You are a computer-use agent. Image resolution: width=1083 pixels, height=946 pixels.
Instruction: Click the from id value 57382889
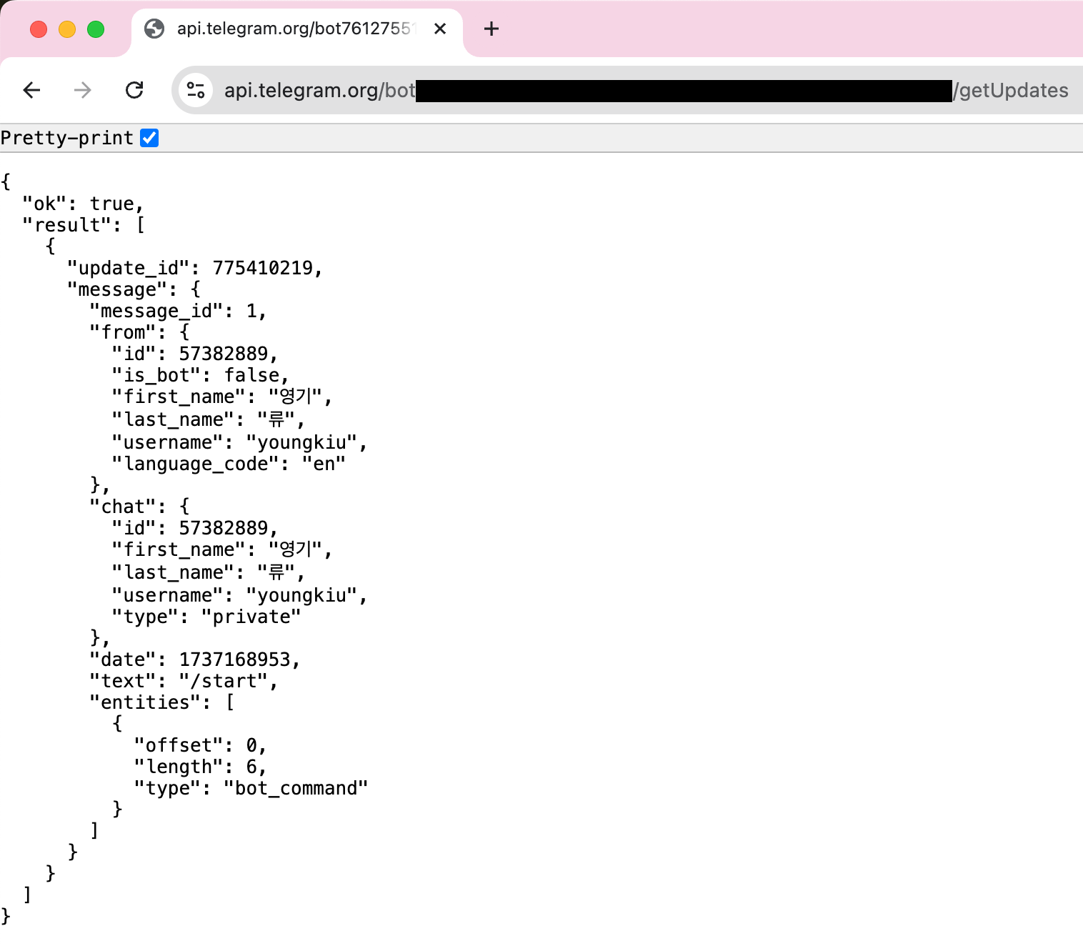click(224, 354)
